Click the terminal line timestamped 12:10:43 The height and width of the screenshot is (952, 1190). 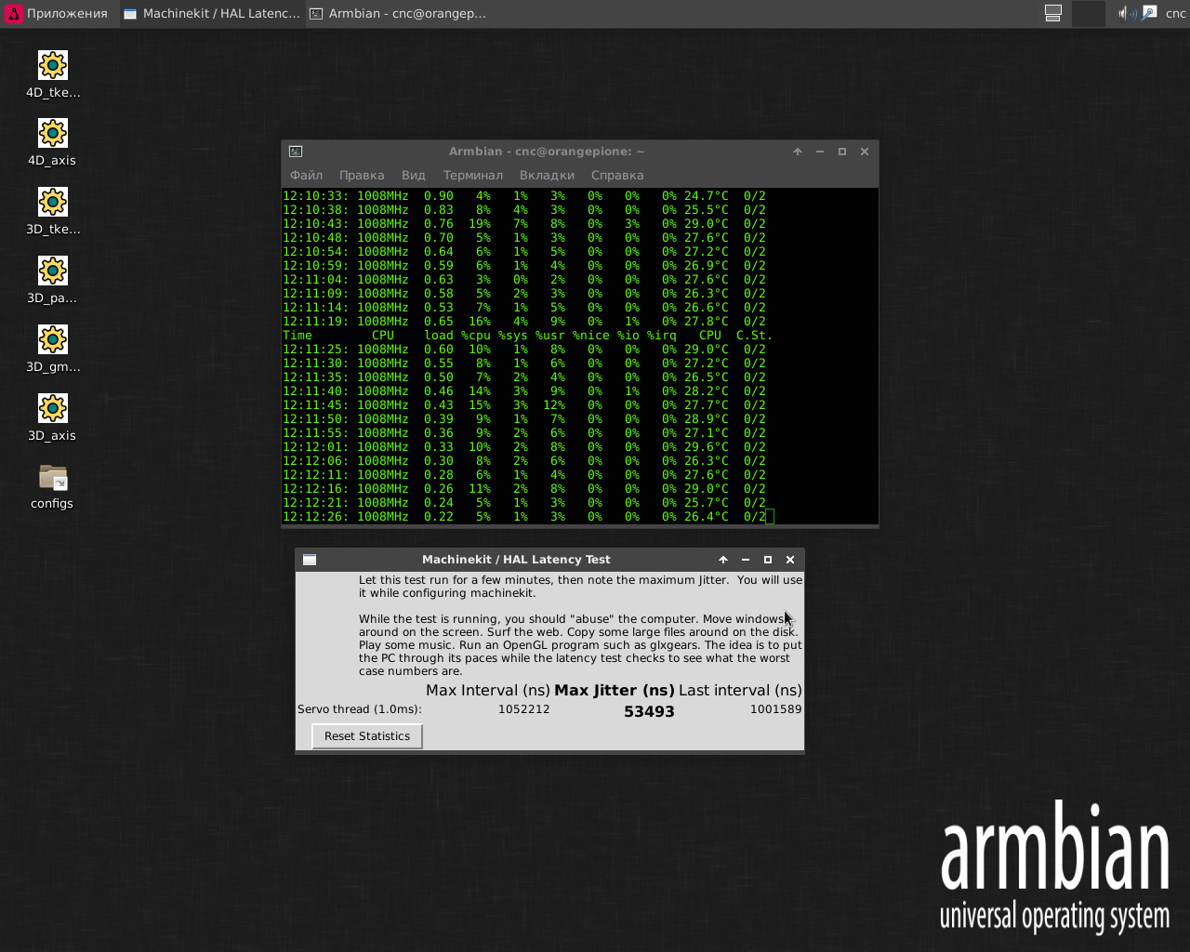(x=524, y=224)
